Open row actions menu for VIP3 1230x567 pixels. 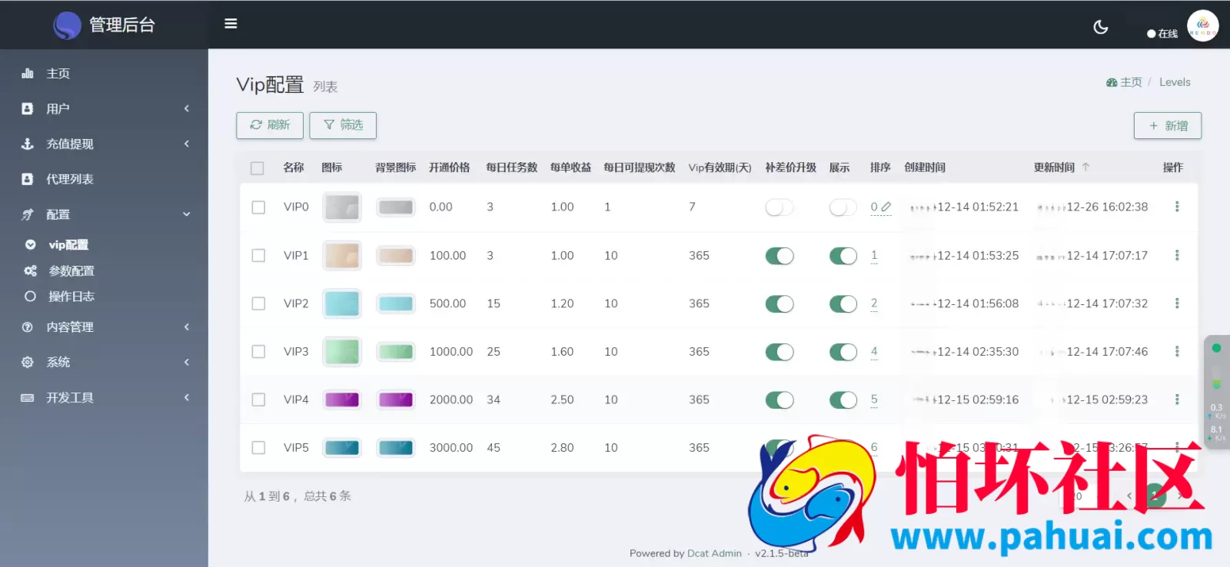pos(1177,351)
